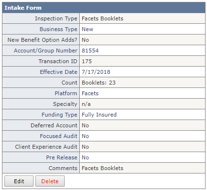The height and width of the screenshot is (190, 207).
Task: Click the Pre Release No value
Action: click(x=85, y=157)
